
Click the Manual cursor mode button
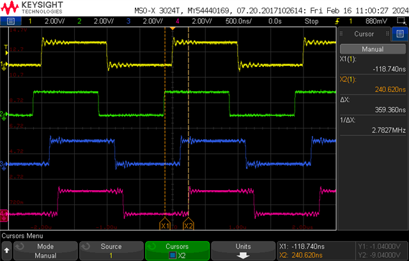coord(373,49)
